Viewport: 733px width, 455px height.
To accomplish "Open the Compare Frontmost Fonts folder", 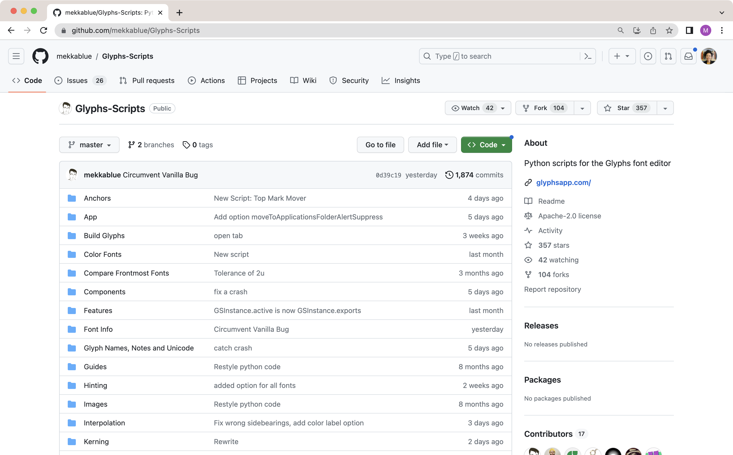I will click(126, 273).
